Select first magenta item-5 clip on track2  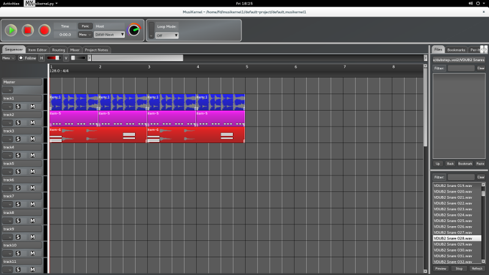click(x=74, y=119)
